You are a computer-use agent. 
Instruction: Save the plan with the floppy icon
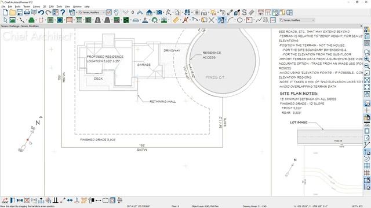coord(20,12)
